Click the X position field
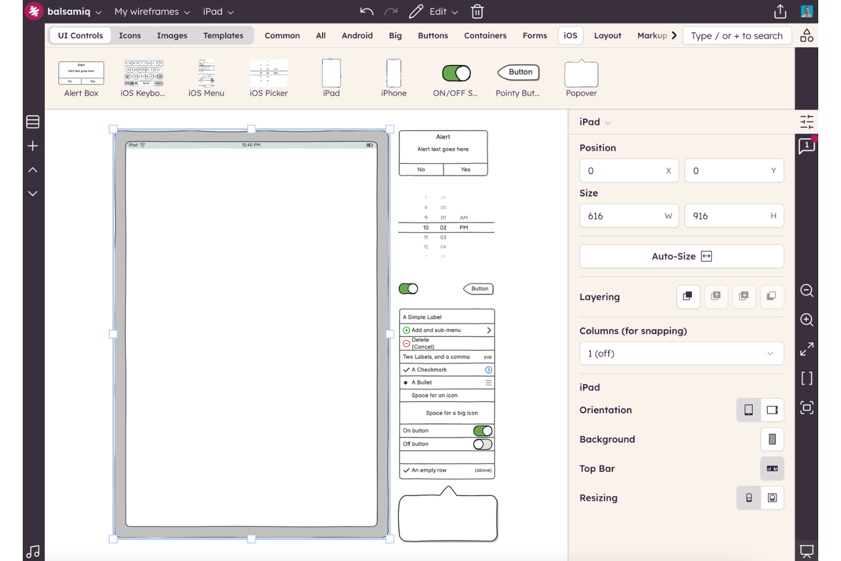Viewport: 841px width, 561px height. 629,171
